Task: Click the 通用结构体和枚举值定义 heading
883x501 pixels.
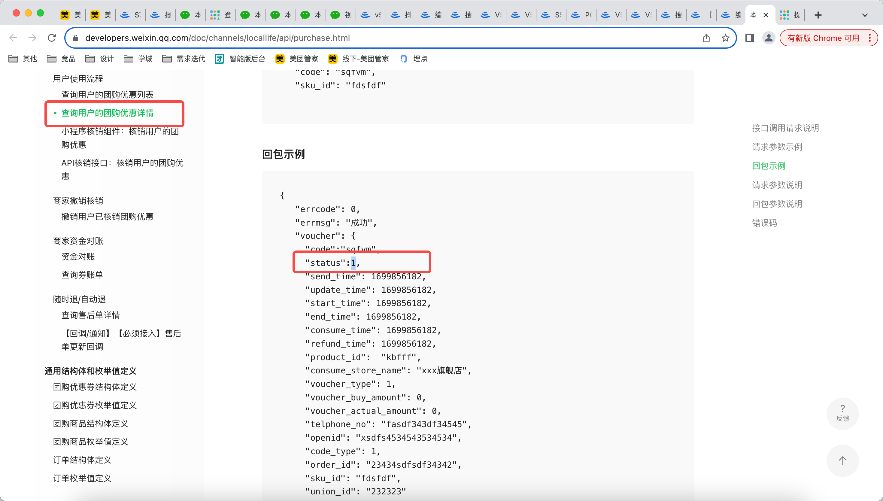Action: (x=90, y=371)
